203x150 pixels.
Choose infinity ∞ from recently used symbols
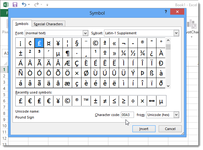coord(152,101)
